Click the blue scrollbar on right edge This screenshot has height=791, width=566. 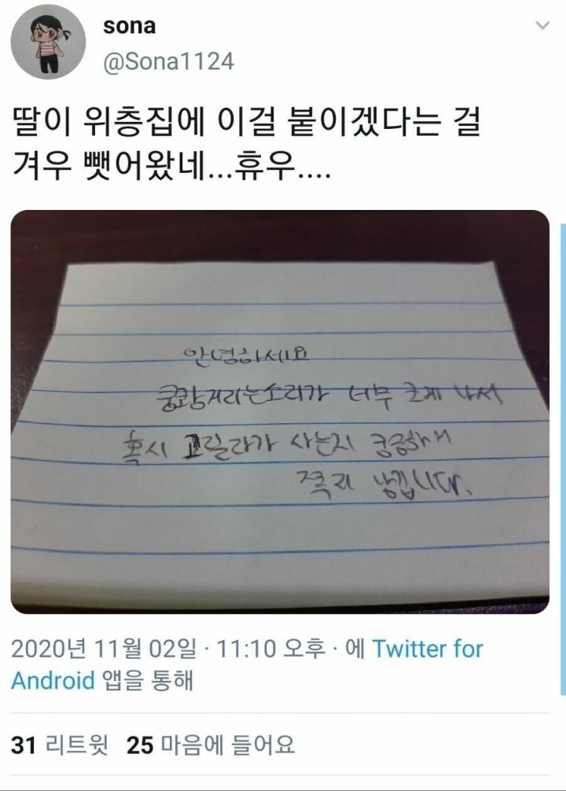[564, 459]
